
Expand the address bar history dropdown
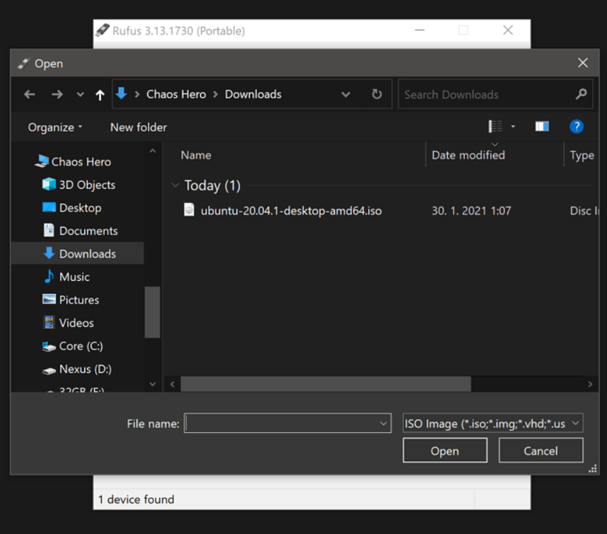346,94
